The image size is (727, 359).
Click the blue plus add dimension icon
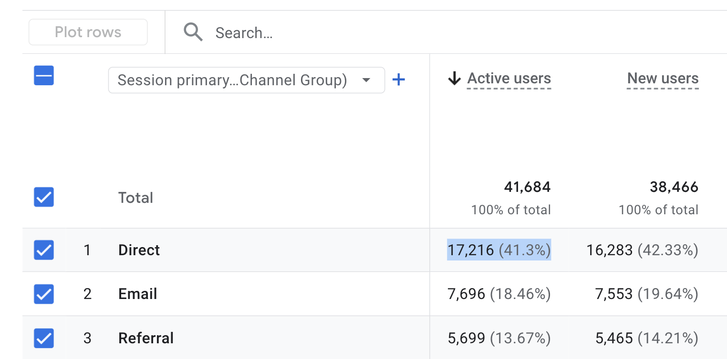[398, 80]
